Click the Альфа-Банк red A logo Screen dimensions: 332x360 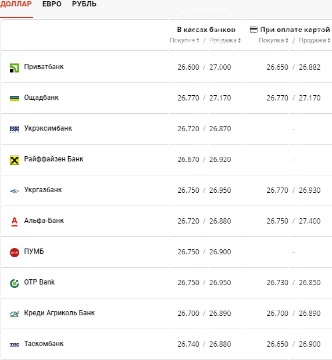15,222
